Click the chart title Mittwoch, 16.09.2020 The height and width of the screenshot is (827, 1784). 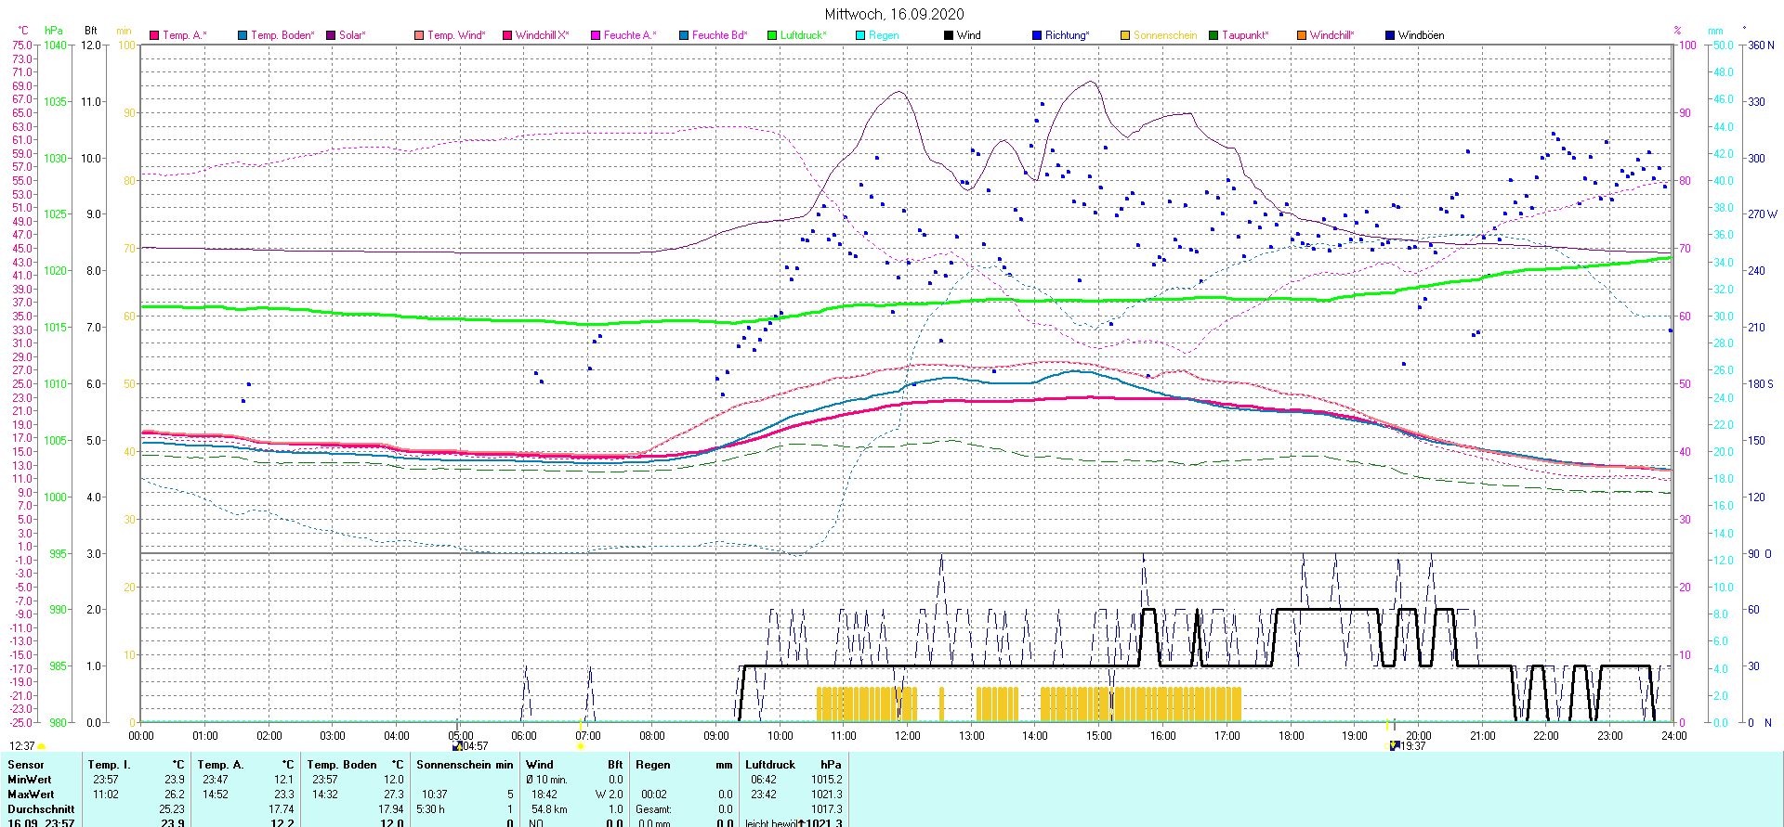[894, 14]
